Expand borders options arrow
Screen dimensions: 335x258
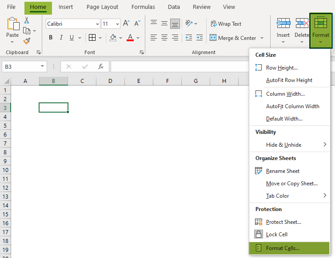(x=100, y=38)
